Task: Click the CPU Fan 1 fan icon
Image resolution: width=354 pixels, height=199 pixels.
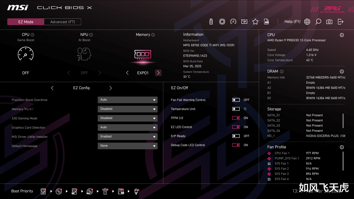Action: (269, 153)
